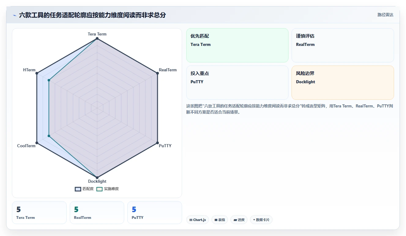Open the 投入重点 PuTTY card
The width and height of the screenshot is (406, 236).
pos(237,83)
